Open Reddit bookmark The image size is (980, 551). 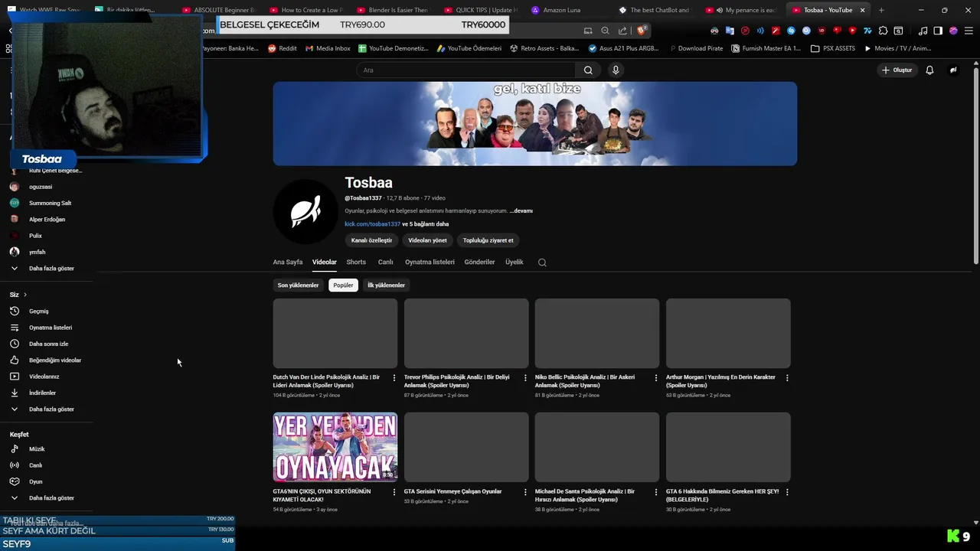[283, 48]
